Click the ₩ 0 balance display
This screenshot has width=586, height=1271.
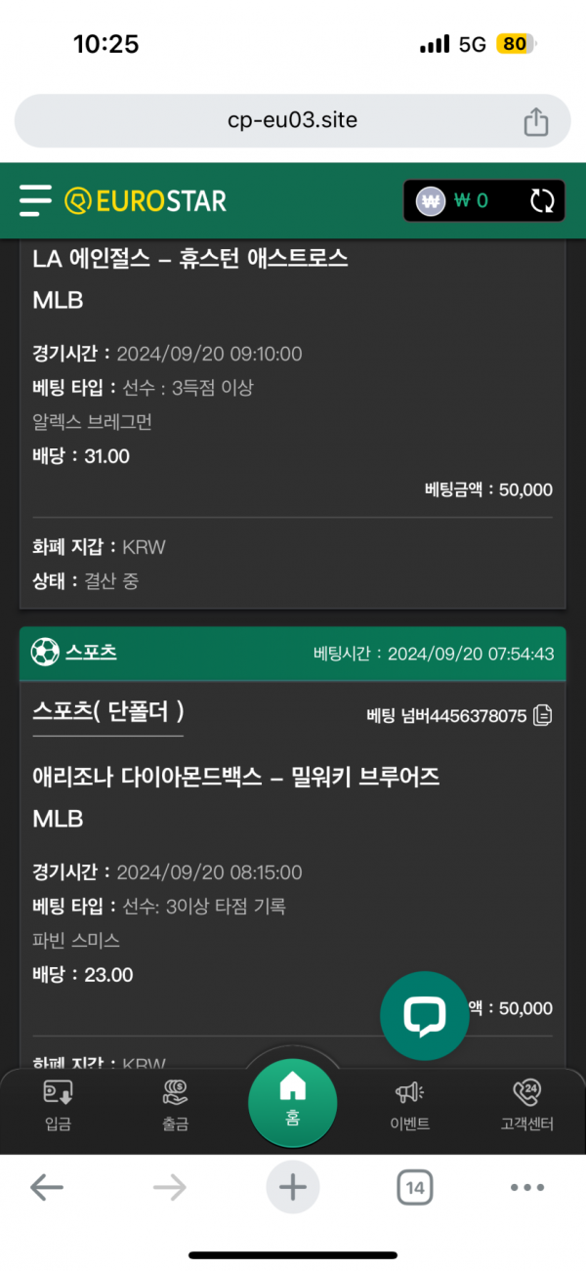(471, 201)
